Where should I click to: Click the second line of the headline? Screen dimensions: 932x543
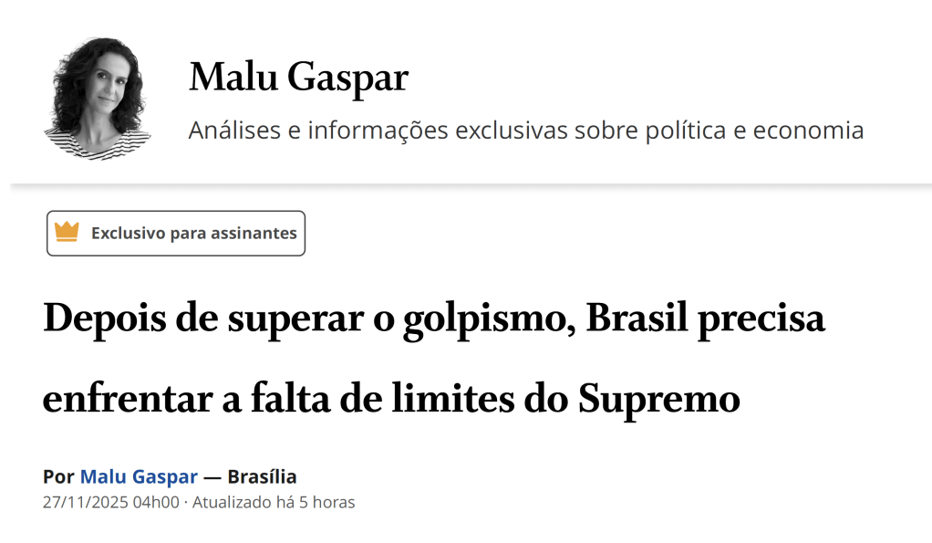390,400
